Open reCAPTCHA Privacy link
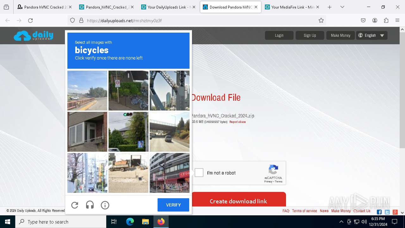The width and height of the screenshot is (405, 228). (268, 181)
